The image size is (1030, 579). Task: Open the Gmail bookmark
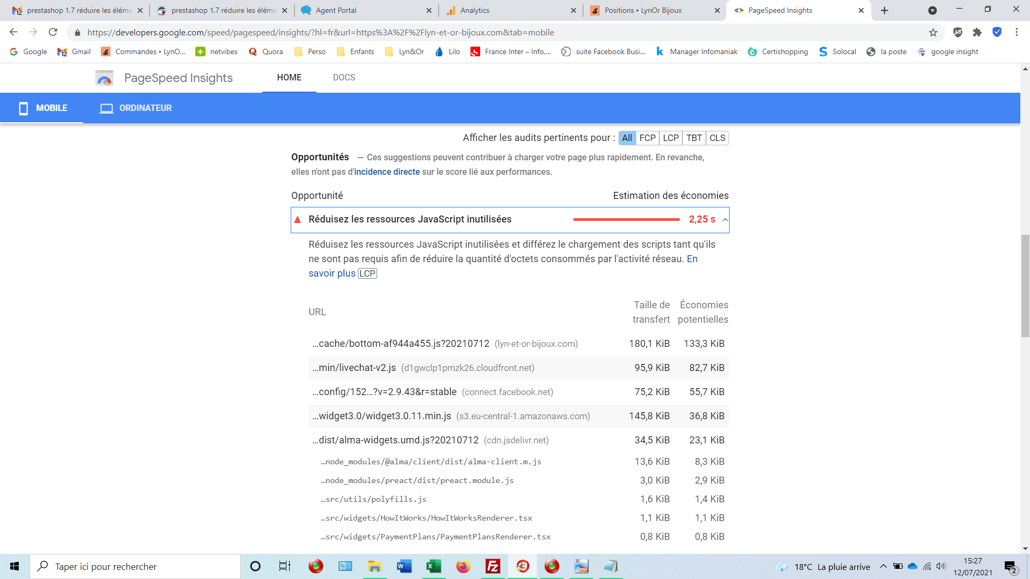(x=74, y=51)
